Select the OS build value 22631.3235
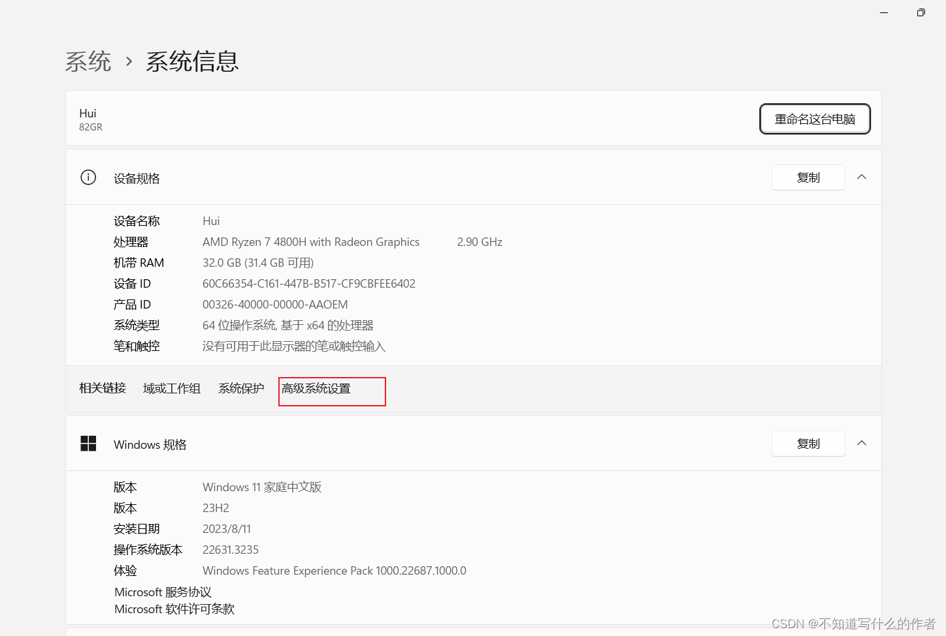 point(231,550)
